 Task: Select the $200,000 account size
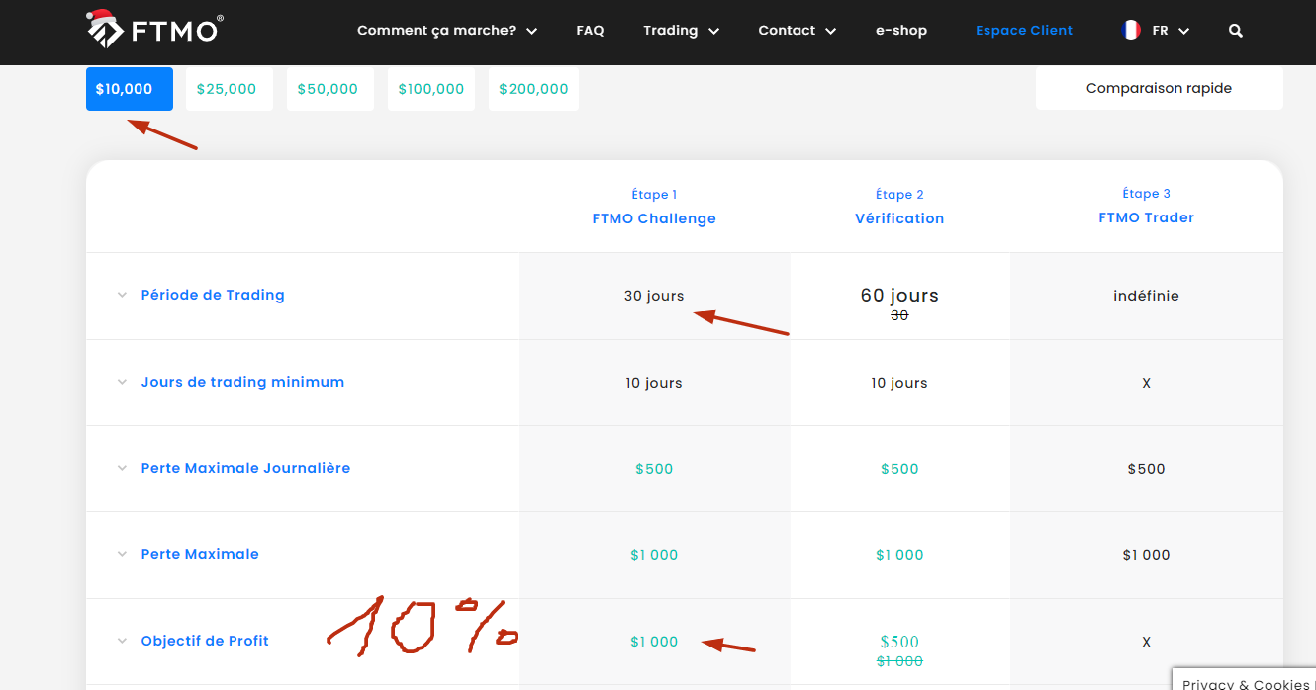point(533,89)
